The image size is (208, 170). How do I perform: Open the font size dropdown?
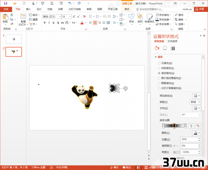[x=70, y=17]
